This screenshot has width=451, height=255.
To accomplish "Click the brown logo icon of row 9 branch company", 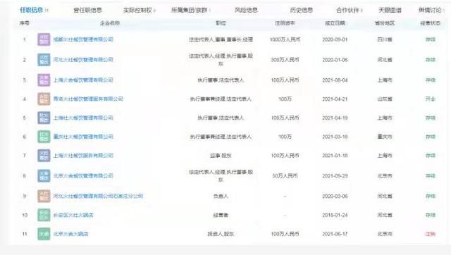I will click(44, 196).
